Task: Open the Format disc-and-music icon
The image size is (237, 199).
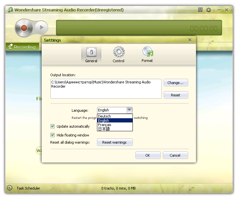Action: click(x=148, y=51)
